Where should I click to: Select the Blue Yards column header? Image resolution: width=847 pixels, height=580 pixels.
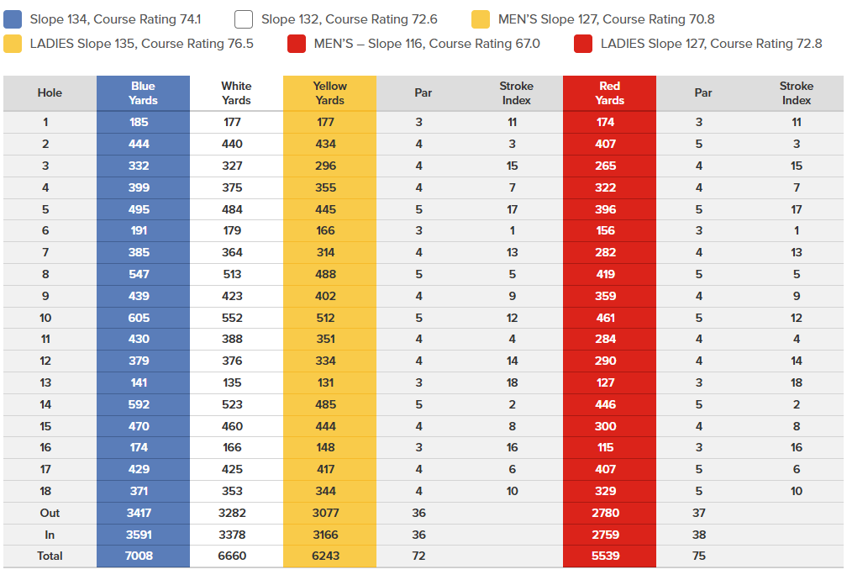143,93
